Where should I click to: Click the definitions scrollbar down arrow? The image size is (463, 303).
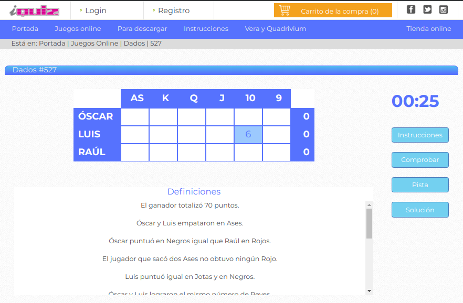click(369, 291)
